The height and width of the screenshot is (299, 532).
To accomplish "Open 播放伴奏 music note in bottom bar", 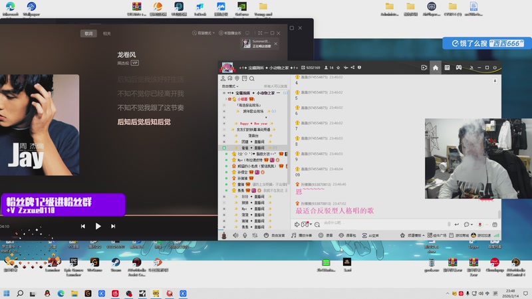I will click(x=301, y=235).
